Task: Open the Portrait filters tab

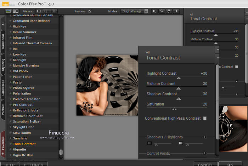Action: pos(3,110)
